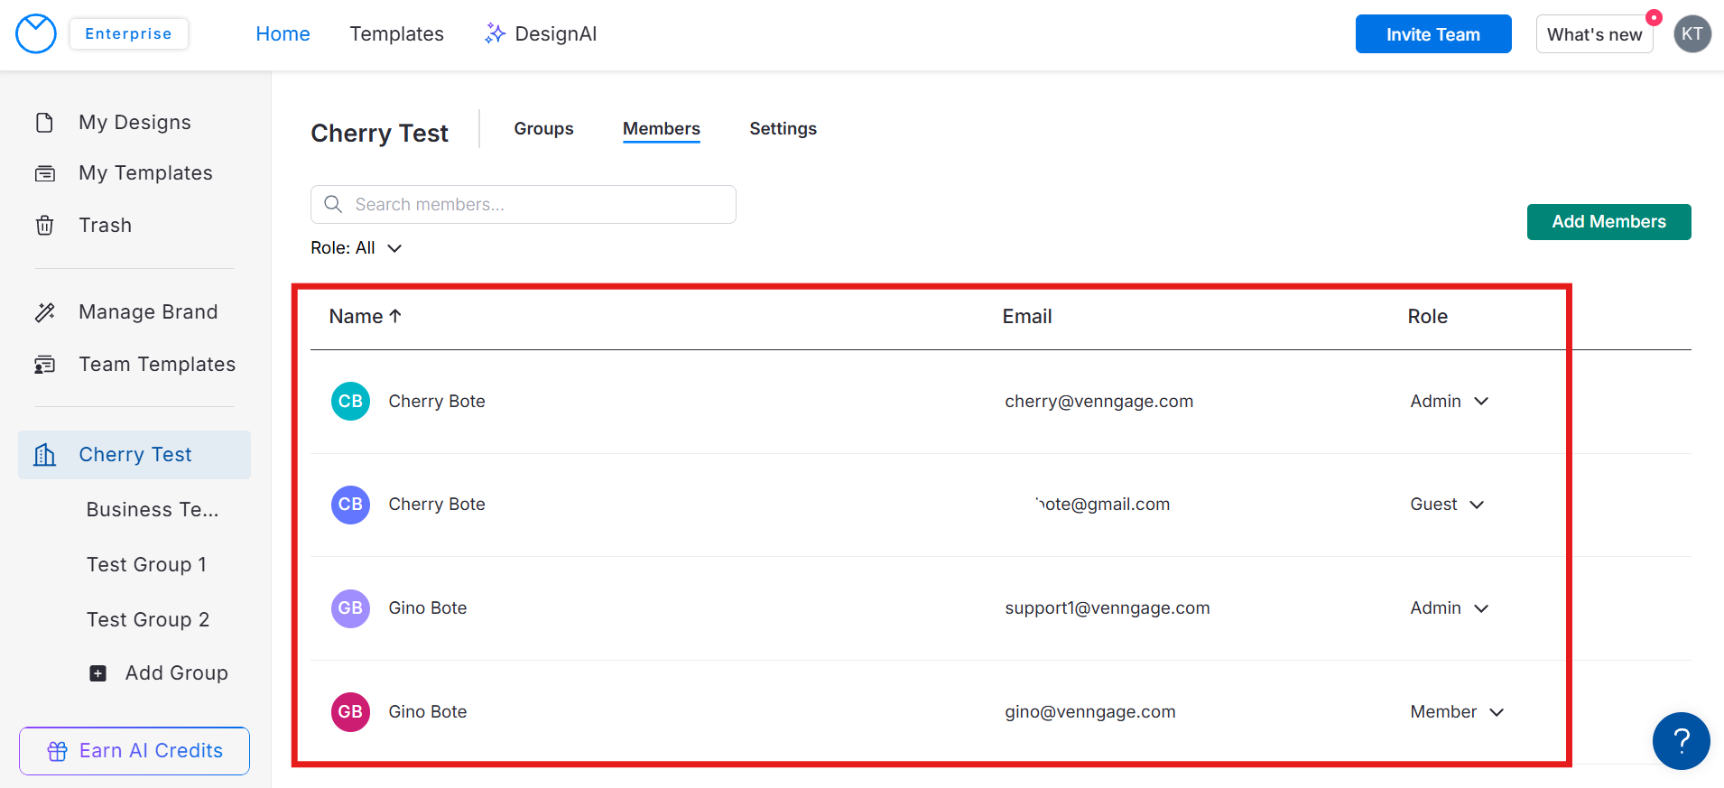
Task: Click the cherry@venngage.com email
Action: [1098, 401]
